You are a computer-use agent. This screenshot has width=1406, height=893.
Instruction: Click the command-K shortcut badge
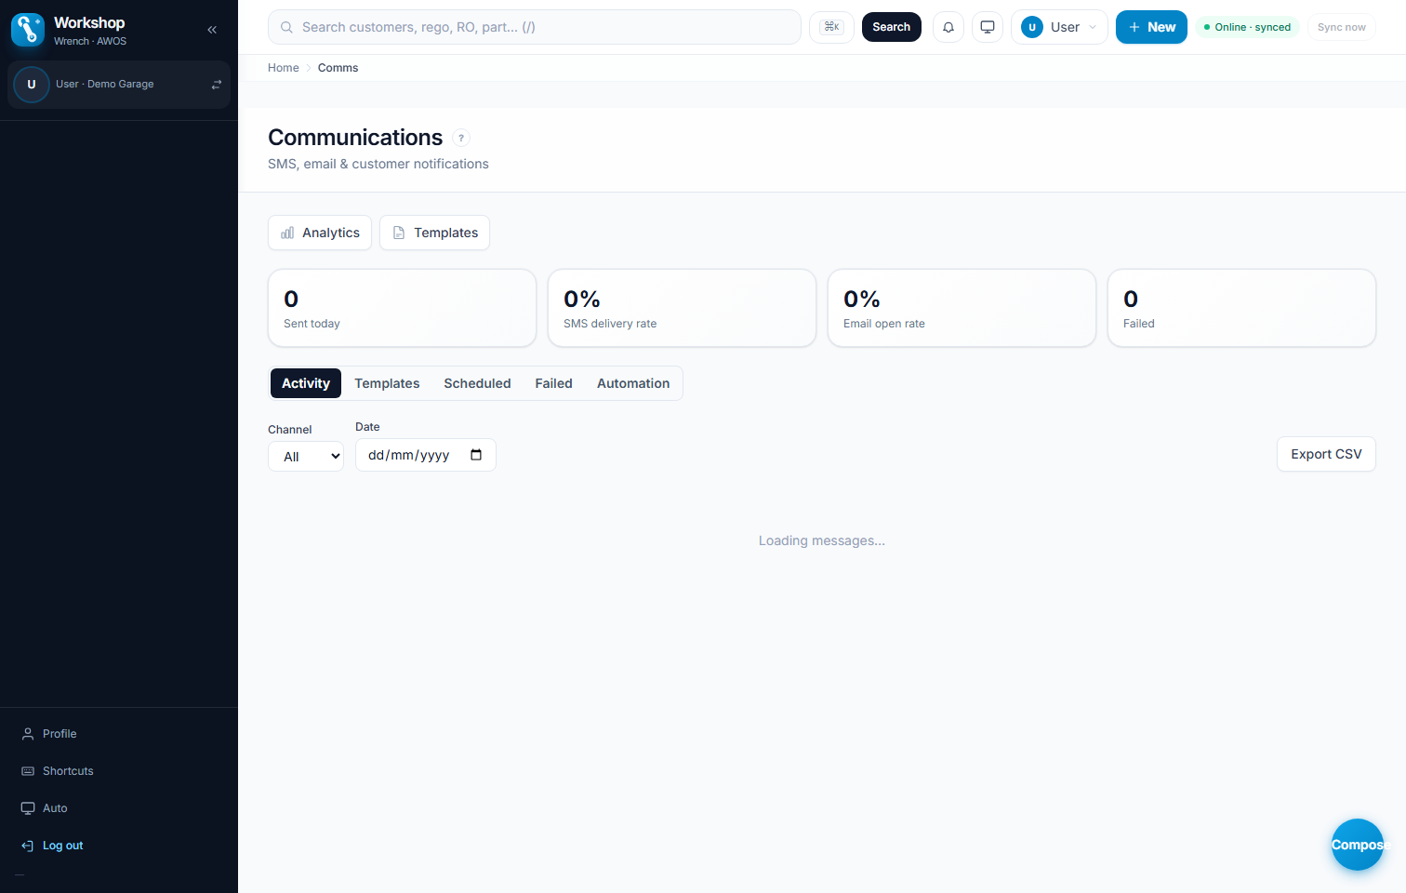point(832,27)
